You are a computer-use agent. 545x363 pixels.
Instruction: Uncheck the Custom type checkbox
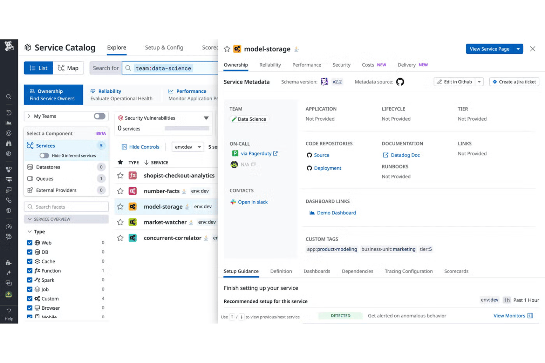(x=30, y=299)
